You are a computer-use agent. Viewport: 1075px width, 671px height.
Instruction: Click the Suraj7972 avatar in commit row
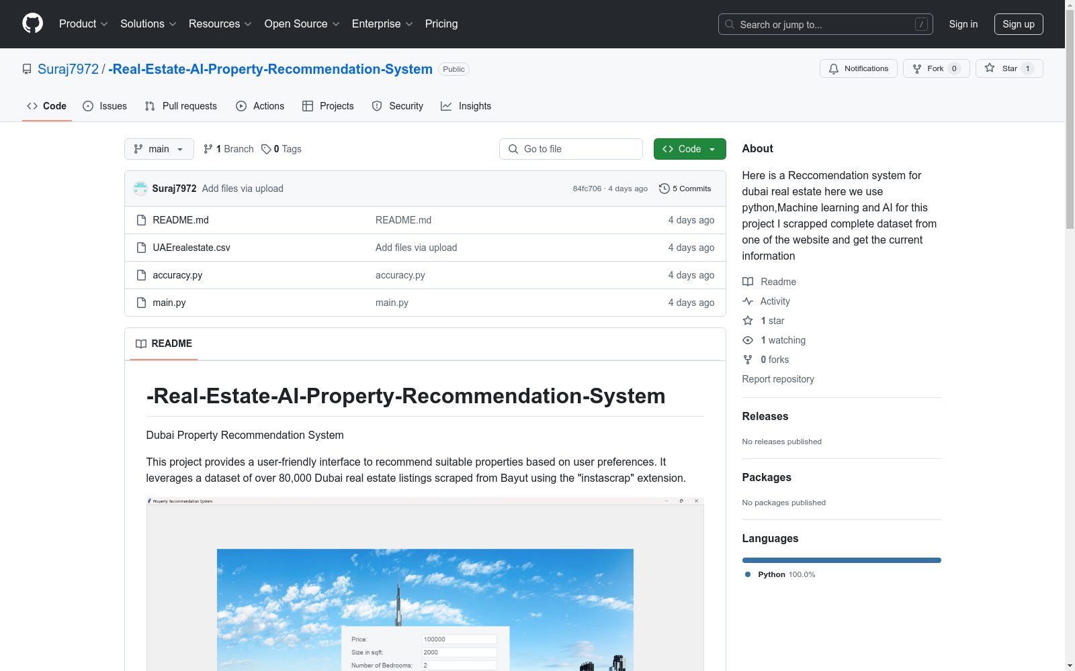[x=140, y=189]
